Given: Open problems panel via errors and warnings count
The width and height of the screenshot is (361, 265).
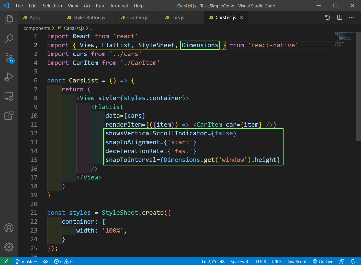Looking at the screenshot, I should tap(63, 261).
